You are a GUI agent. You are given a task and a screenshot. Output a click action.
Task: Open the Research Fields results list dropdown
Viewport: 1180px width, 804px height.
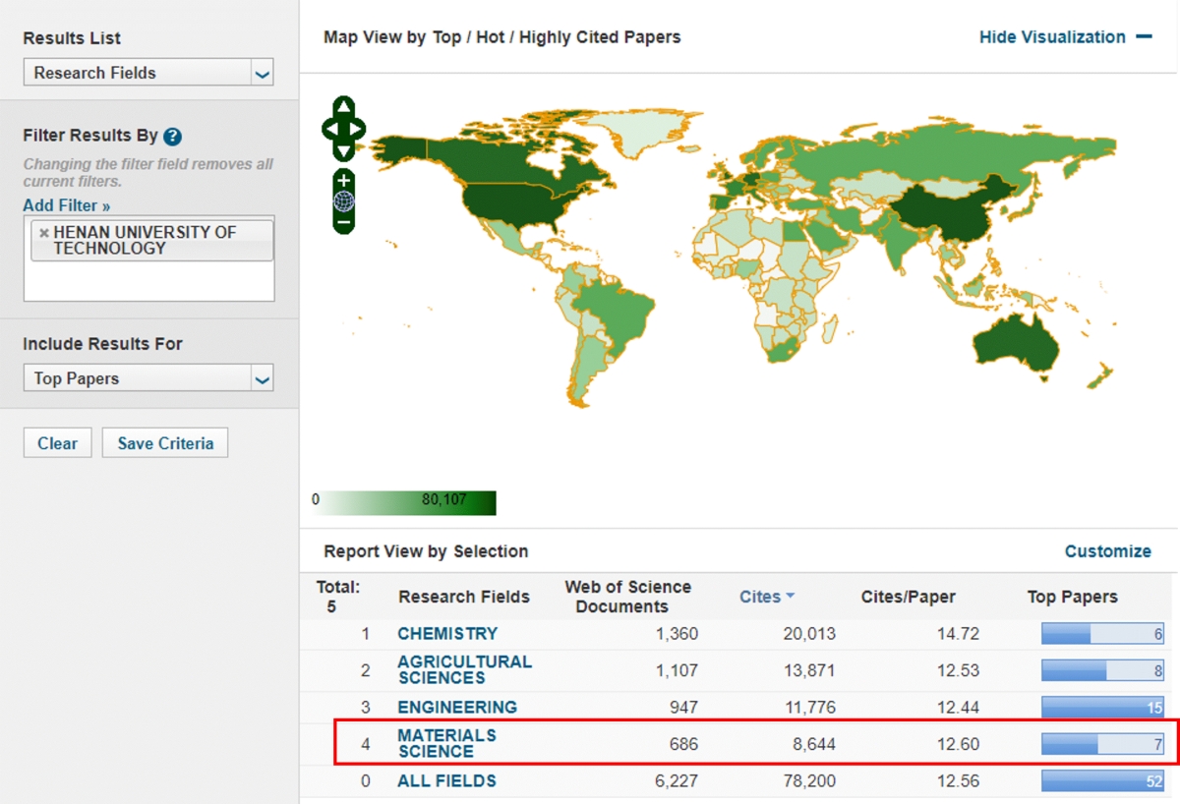click(x=262, y=73)
